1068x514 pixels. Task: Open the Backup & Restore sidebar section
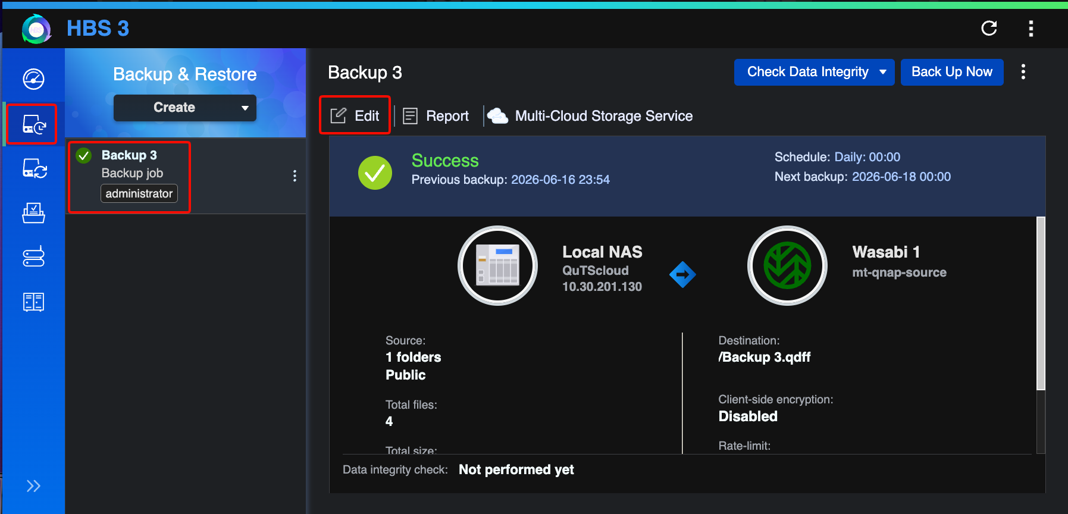pyautogui.click(x=34, y=124)
